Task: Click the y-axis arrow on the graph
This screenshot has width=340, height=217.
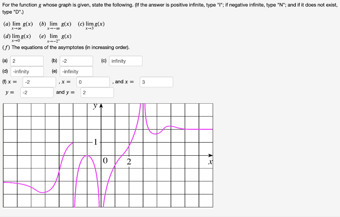Action: click(101, 105)
